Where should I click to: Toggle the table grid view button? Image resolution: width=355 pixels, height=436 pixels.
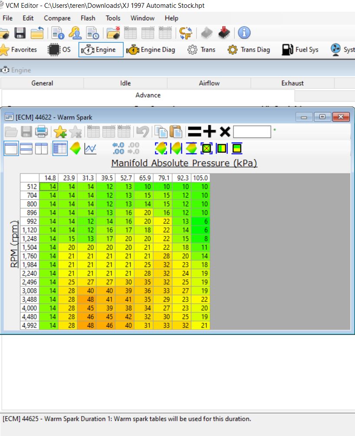60,149
